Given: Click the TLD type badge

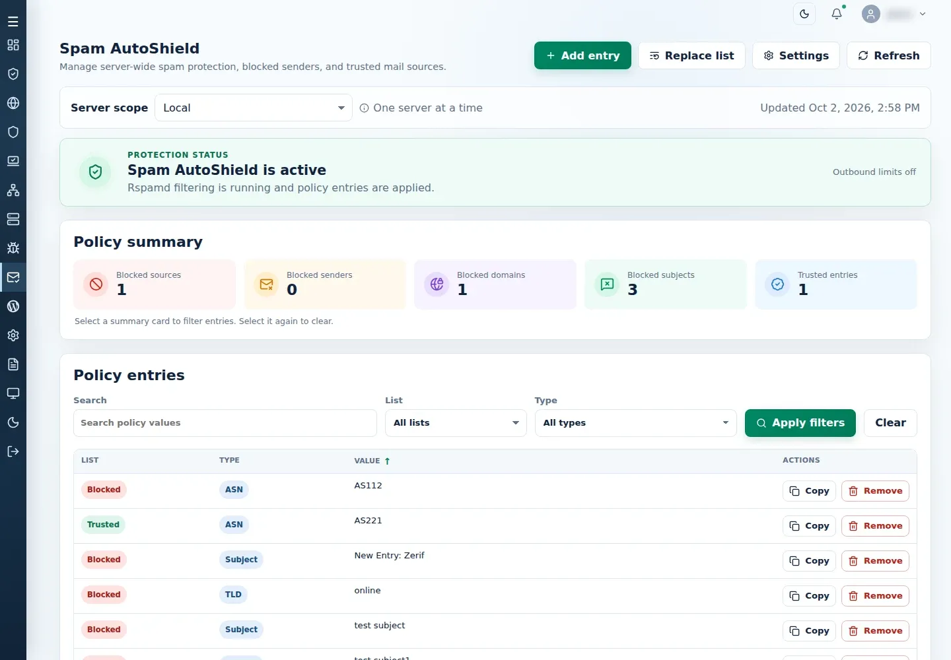Looking at the screenshot, I should coord(233,595).
